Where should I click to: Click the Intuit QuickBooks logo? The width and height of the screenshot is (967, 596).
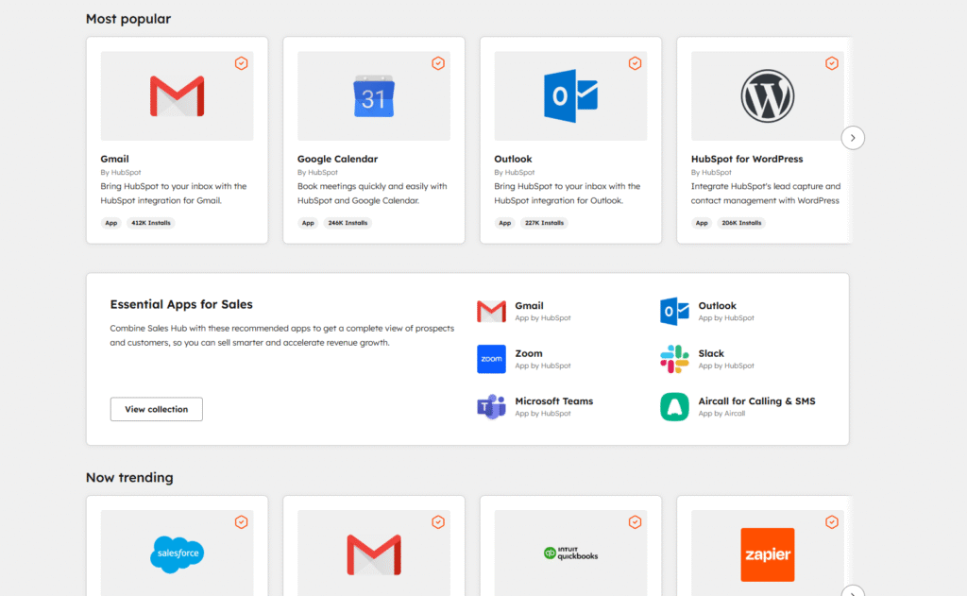pyautogui.click(x=570, y=554)
